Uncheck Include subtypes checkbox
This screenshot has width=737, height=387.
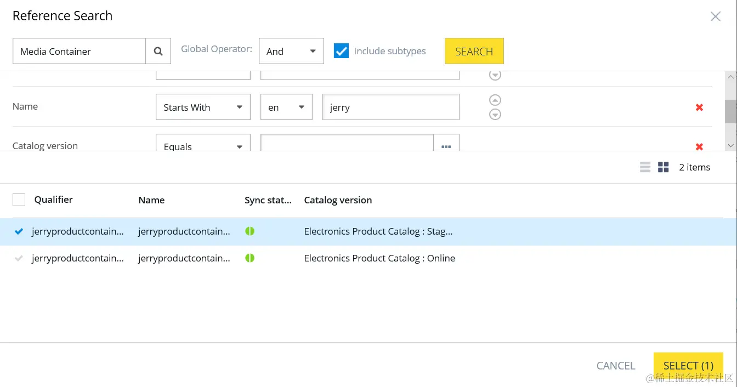(x=341, y=51)
